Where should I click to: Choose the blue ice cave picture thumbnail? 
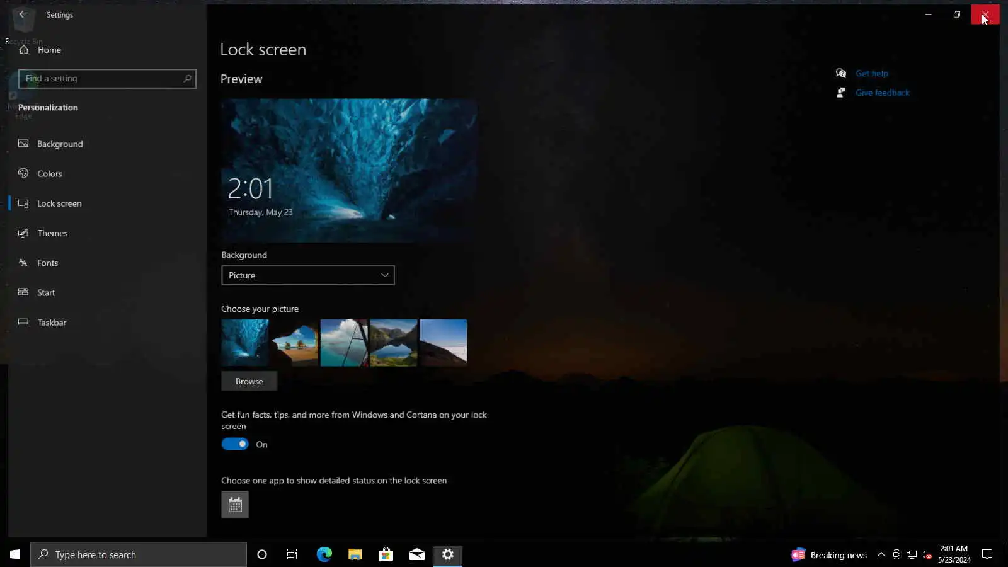tap(245, 343)
